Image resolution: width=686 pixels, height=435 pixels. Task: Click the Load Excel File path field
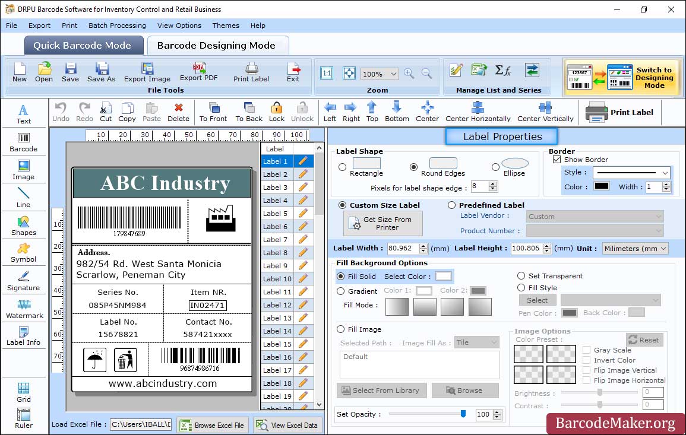tap(140, 424)
